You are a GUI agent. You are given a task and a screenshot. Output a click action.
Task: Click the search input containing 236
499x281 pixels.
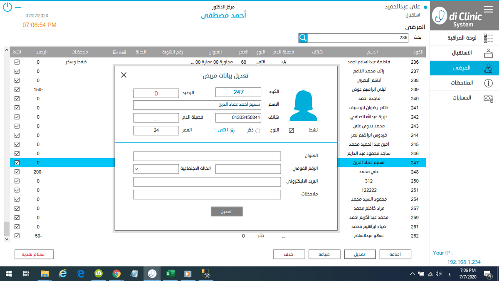point(358,38)
